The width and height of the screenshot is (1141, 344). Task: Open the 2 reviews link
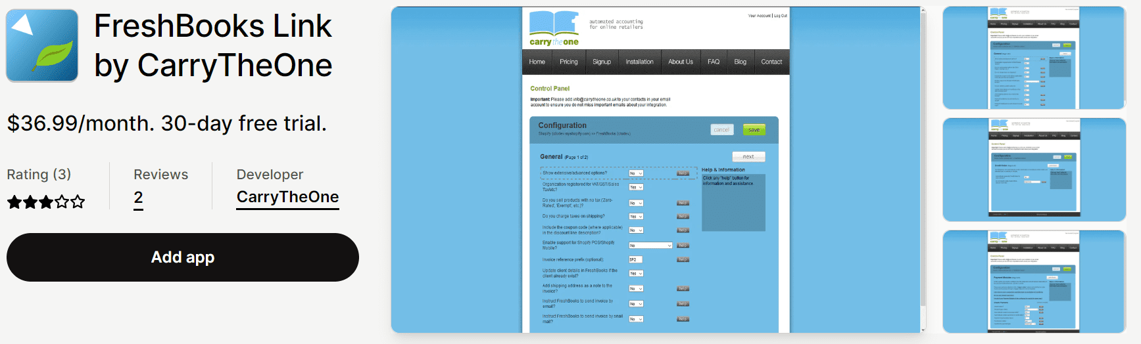coord(138,198)
